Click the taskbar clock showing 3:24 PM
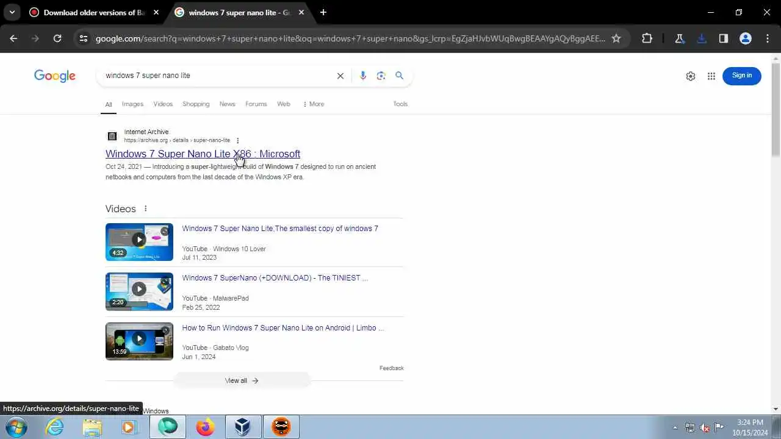 [750, 427]
